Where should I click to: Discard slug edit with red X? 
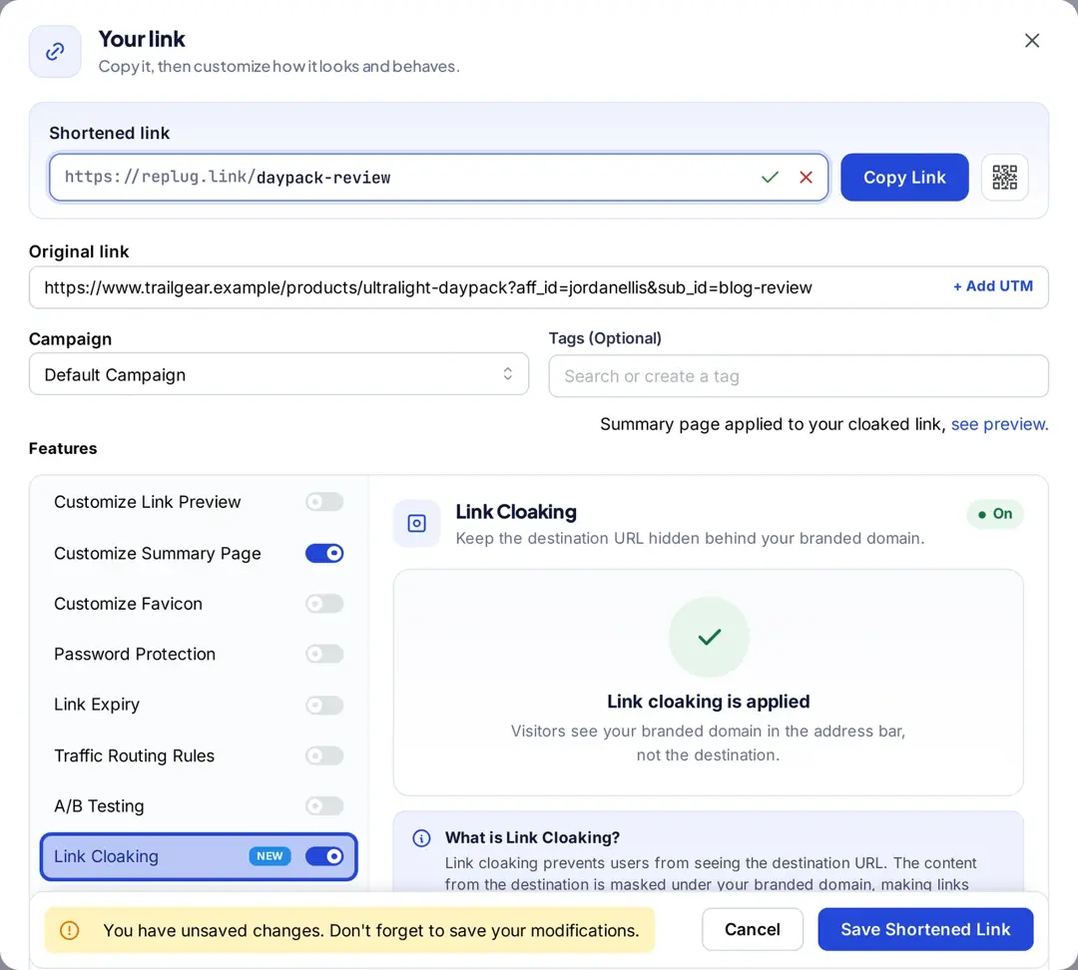(x=806, y=178)
